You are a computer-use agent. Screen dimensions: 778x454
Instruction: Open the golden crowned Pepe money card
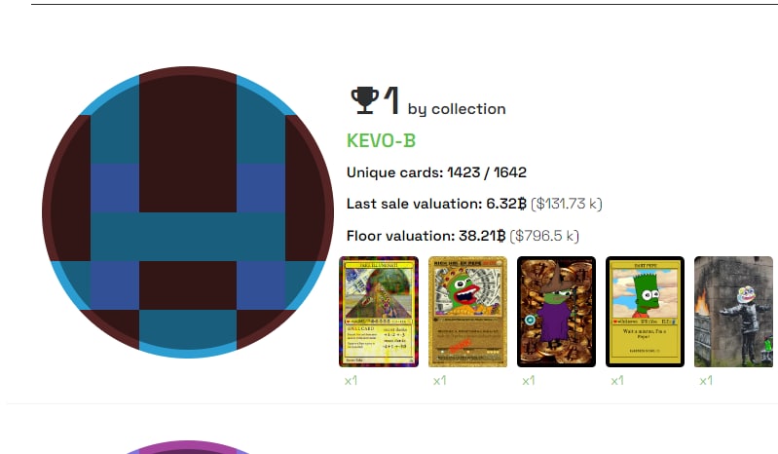click(x=467, y=312)
